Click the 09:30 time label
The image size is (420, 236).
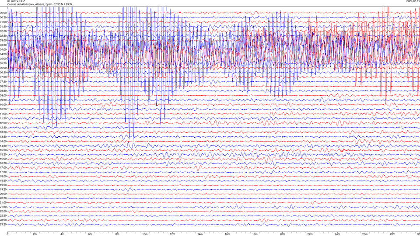click(3, 100)
